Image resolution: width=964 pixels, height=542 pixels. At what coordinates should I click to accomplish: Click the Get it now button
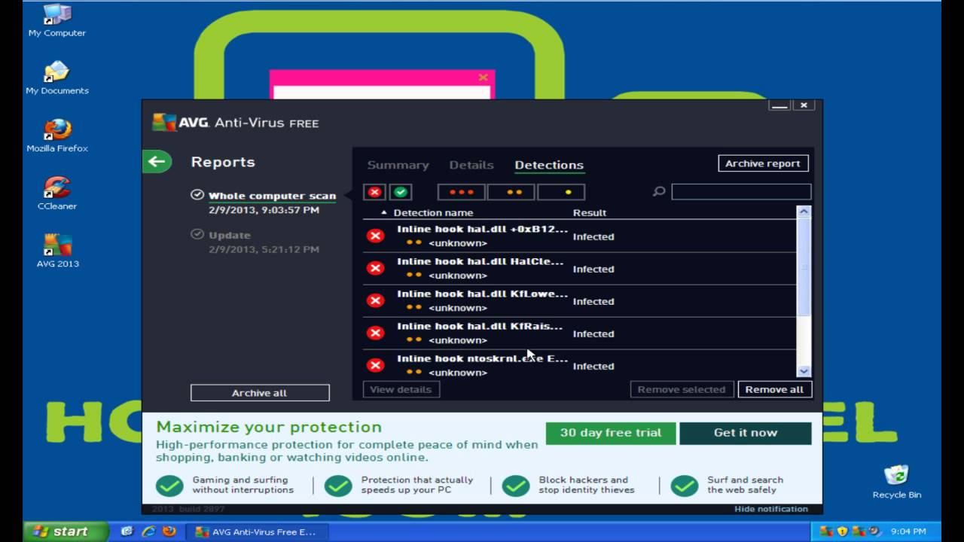tap(745, 433)
